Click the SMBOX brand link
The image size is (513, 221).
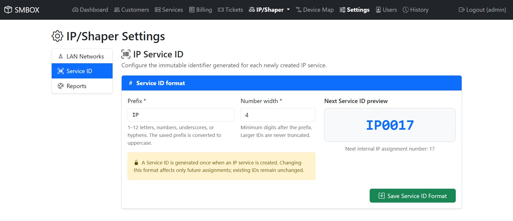(x=22, y=10)
